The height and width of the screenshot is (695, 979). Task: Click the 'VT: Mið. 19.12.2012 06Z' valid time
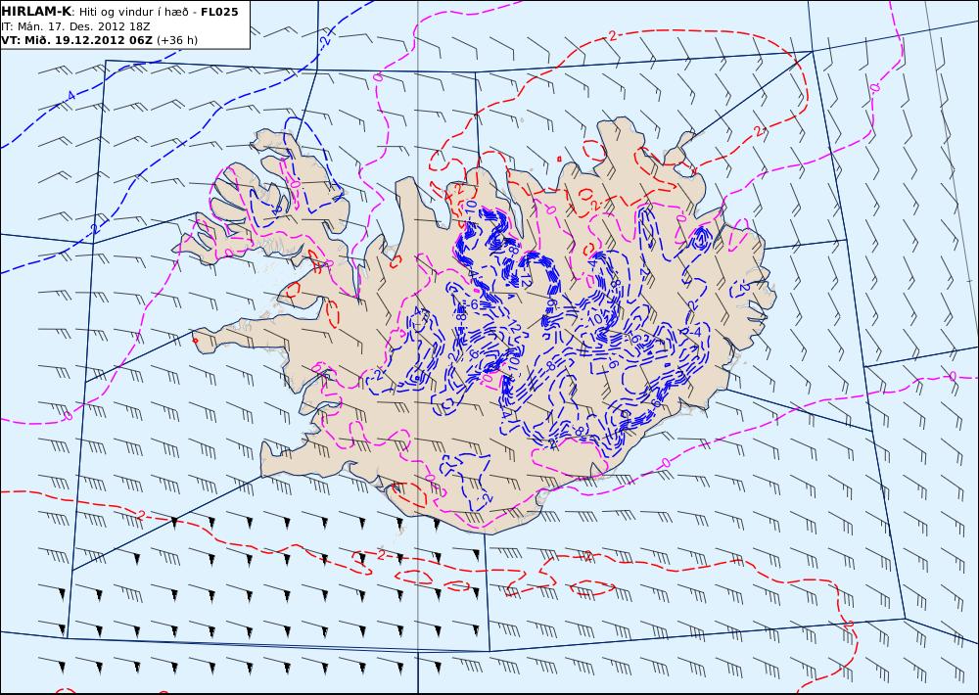click(76, 40)
